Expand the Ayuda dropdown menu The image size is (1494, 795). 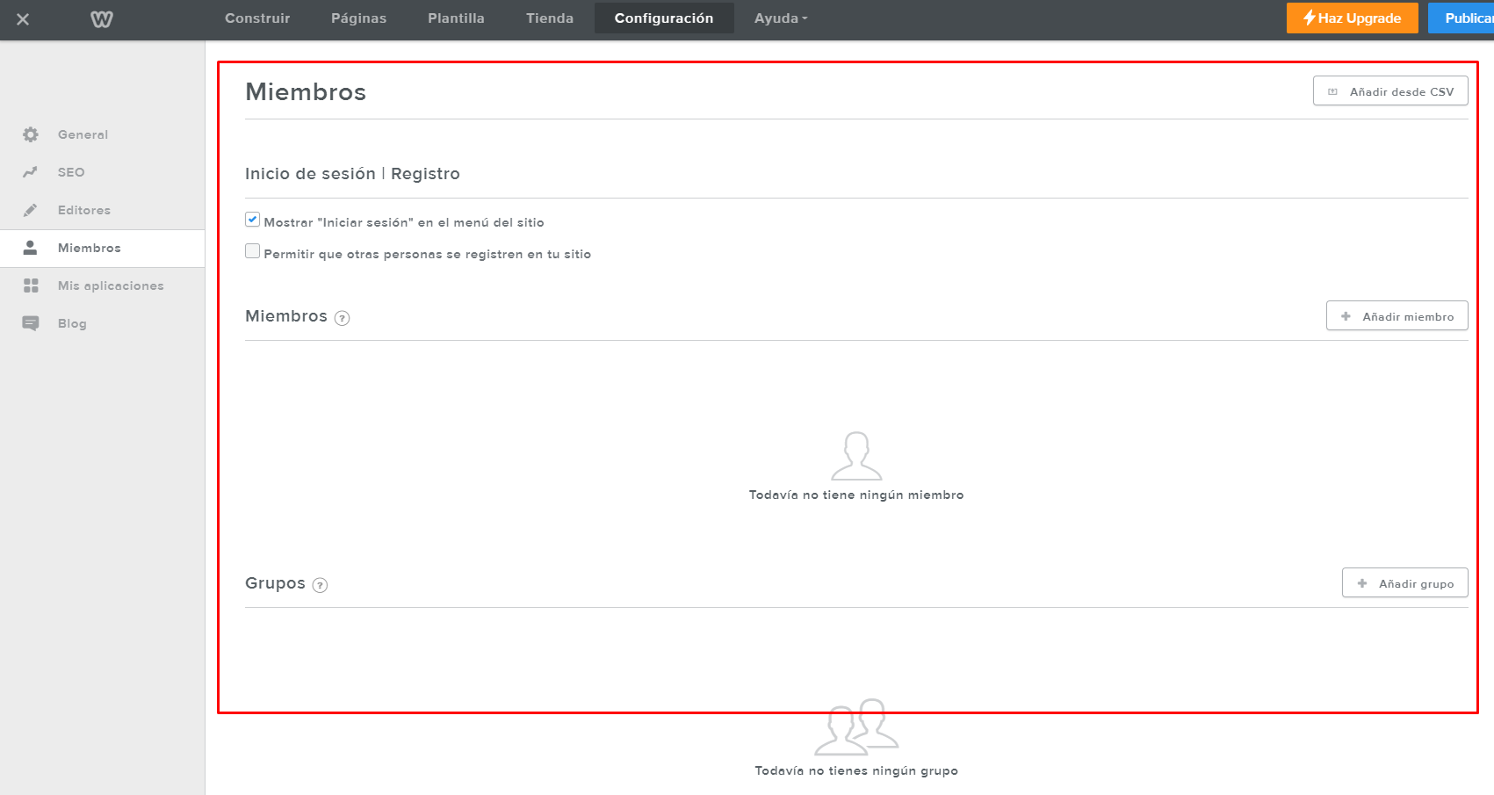pyautogui.click(x=781, y=18)
